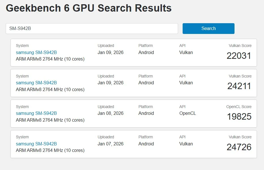Click the Jan 09, 2026 upload date in the top result

pos(111,52)
